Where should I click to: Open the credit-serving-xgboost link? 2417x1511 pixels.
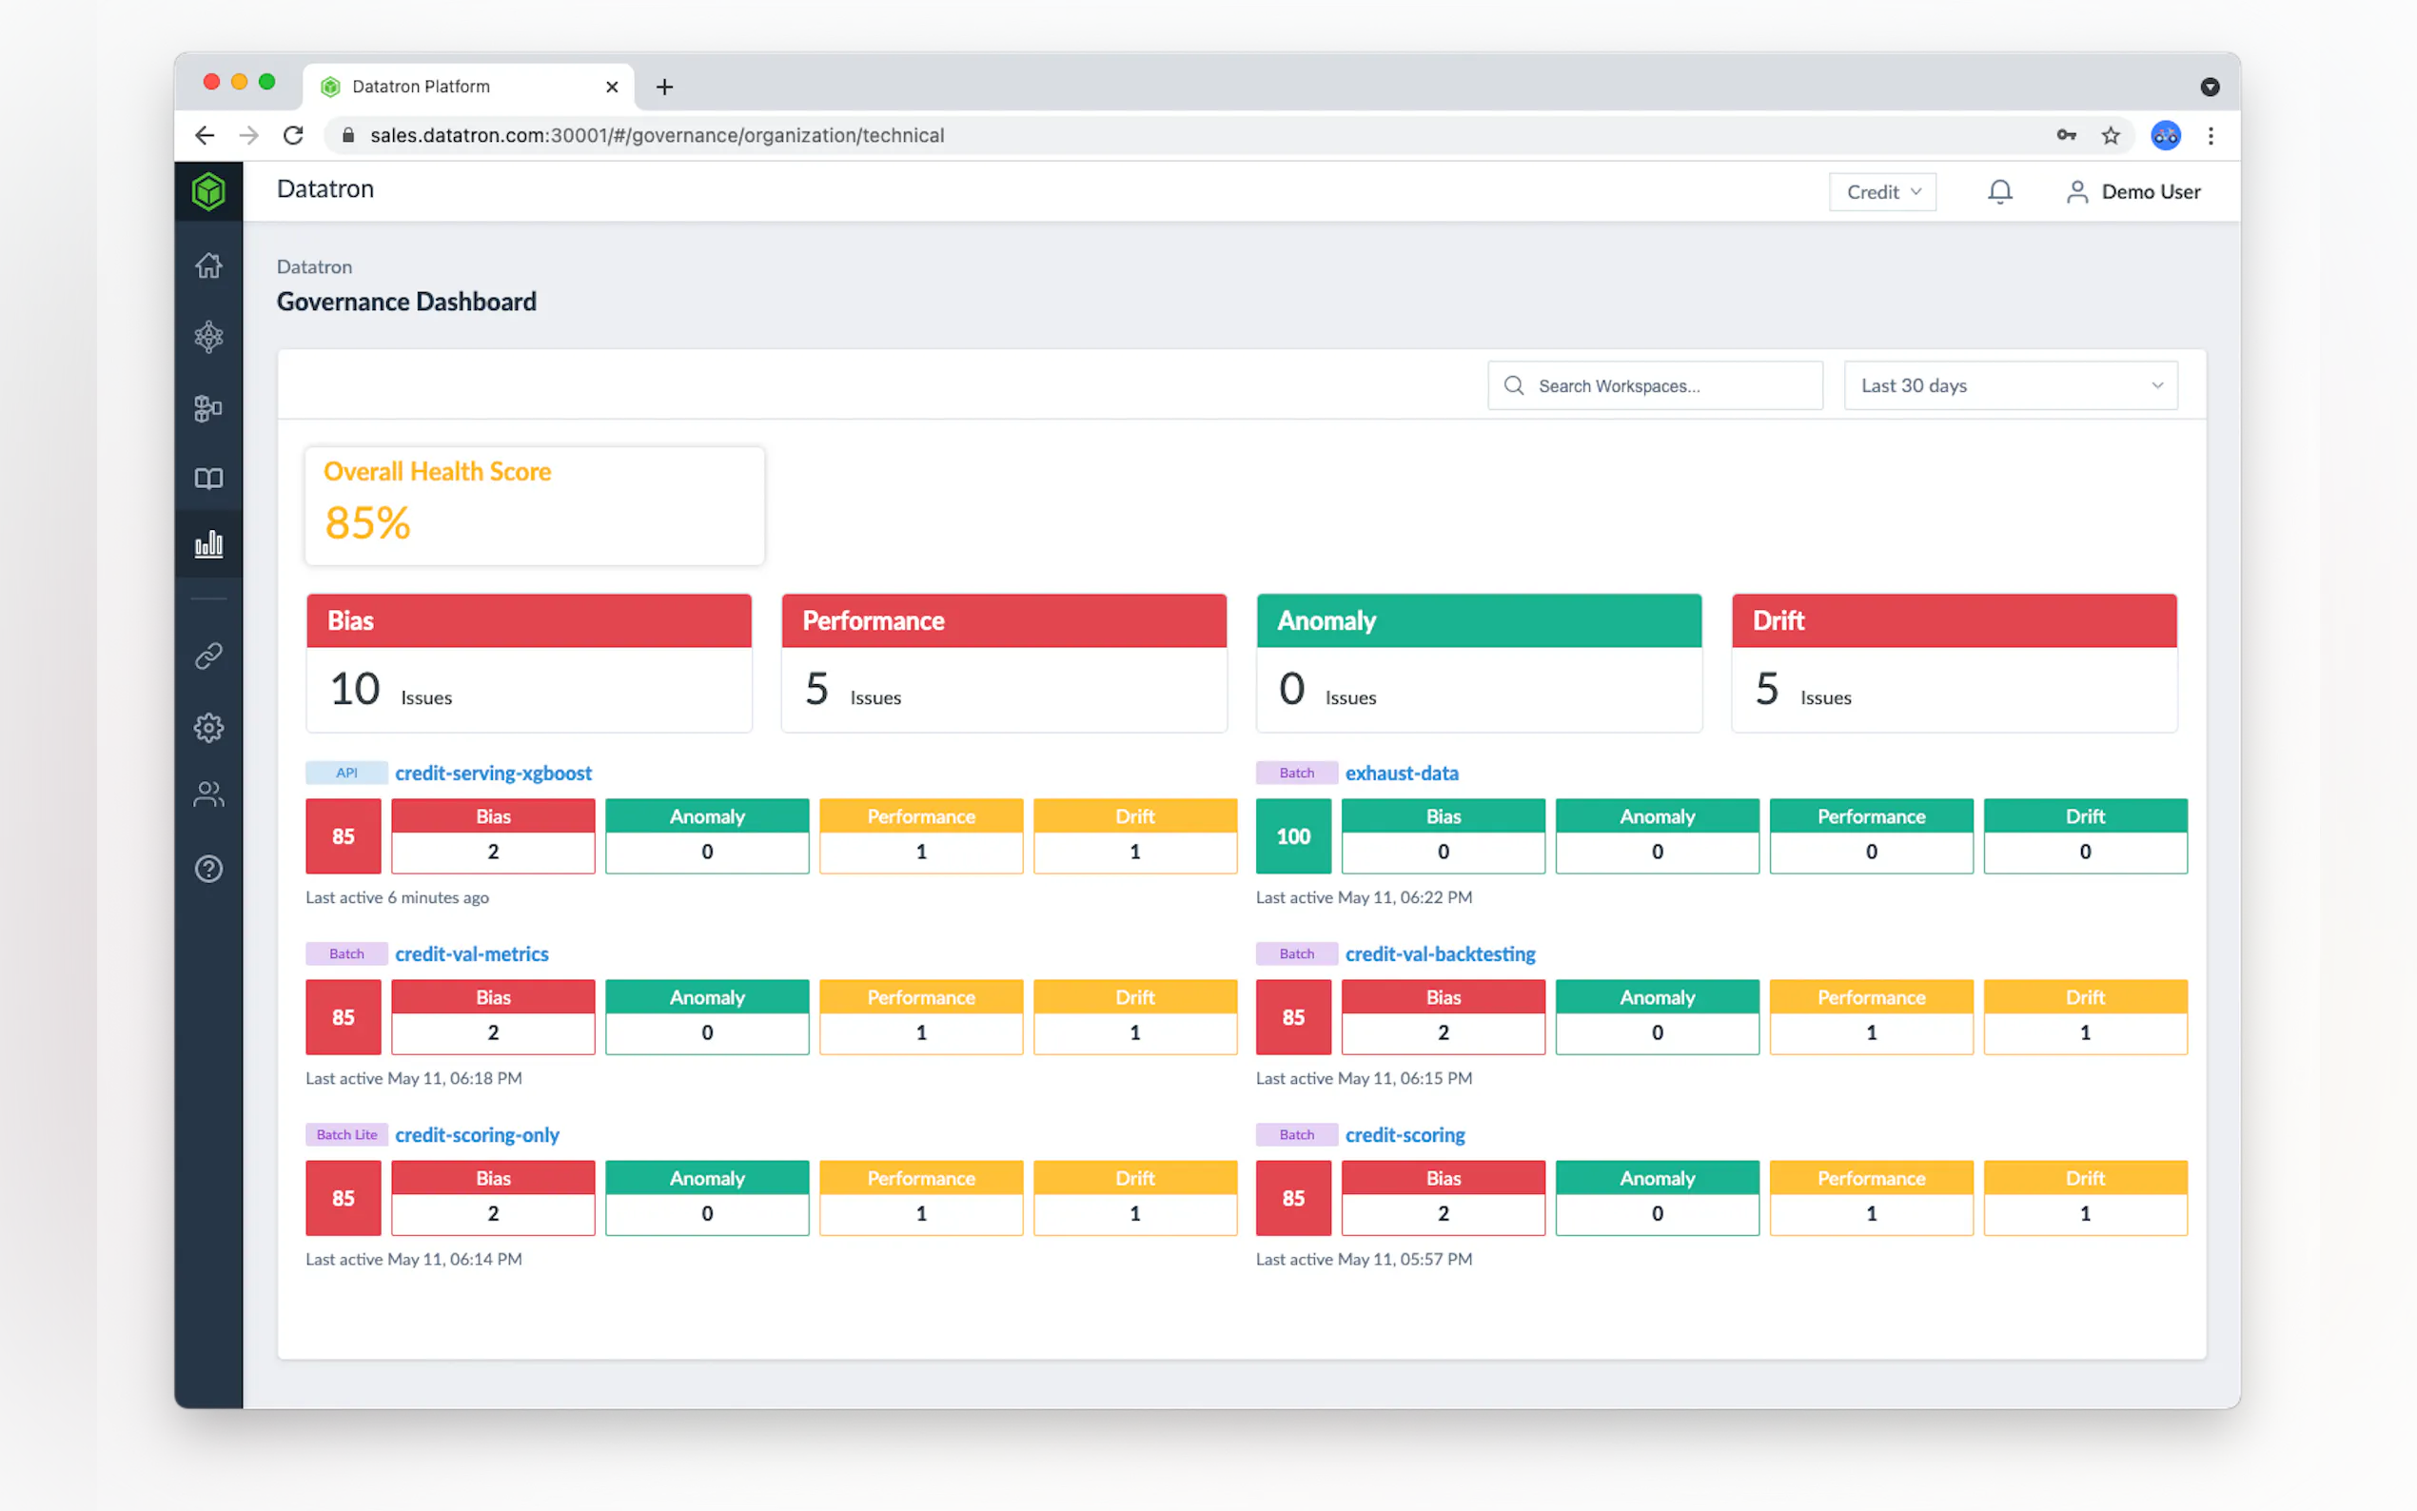(x=493, y=774)
